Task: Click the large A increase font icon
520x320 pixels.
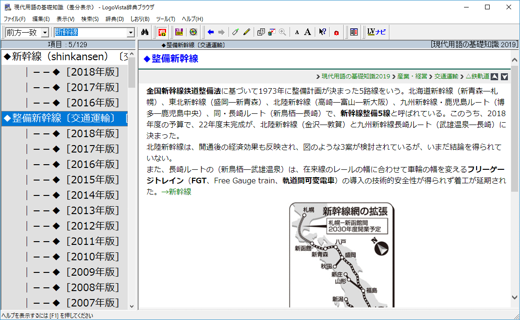Action: click(307, 32)
